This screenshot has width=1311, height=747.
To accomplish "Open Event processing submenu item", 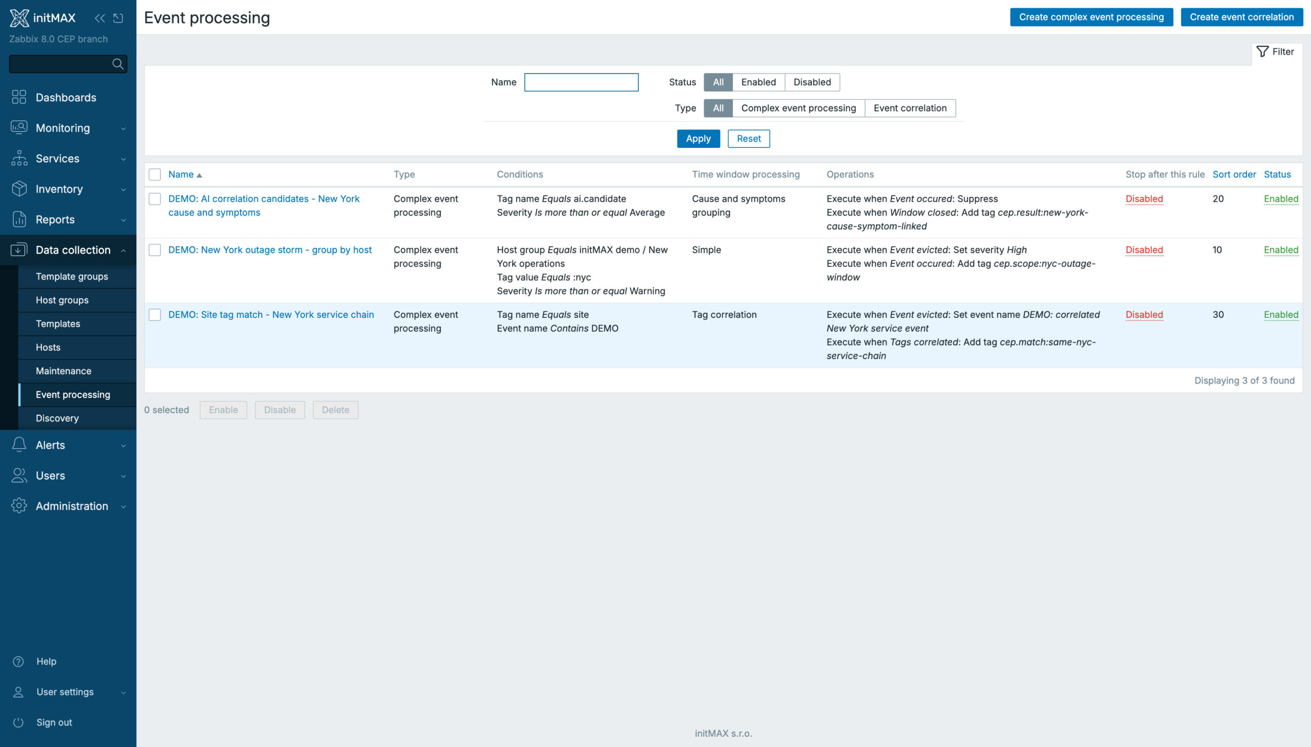I will pos(77,395).
